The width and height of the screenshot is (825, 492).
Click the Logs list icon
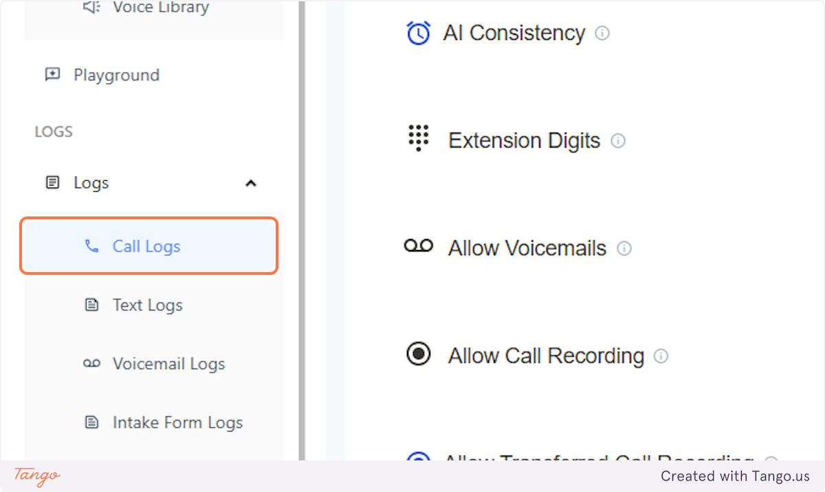52,182
